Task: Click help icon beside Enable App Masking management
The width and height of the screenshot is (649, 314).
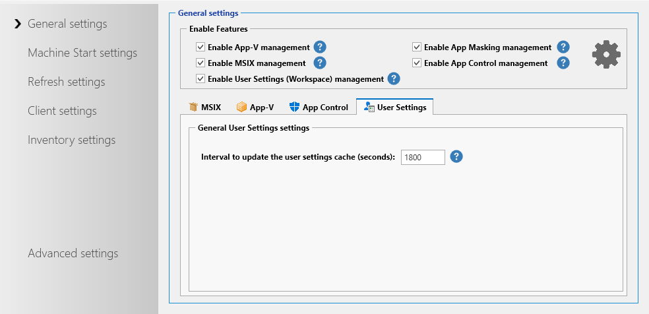Action: (563, 47)
